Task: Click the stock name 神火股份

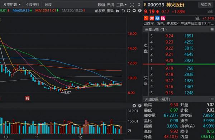Action: (x=175, y=5)
